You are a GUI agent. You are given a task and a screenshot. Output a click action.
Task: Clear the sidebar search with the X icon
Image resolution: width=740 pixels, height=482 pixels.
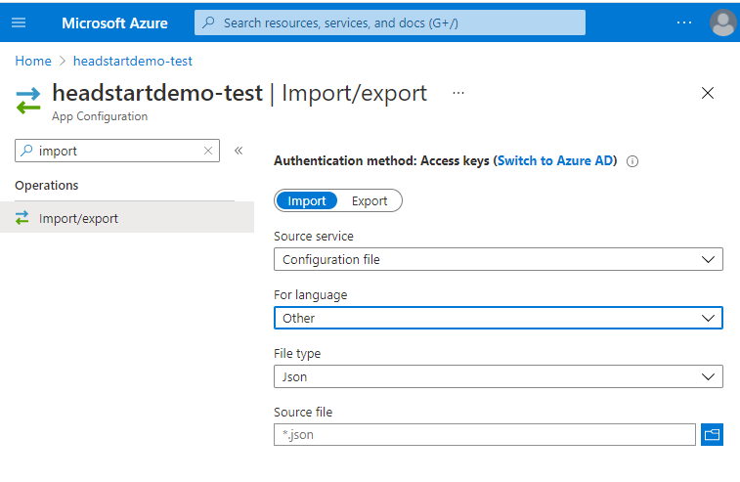pos(207,151)
